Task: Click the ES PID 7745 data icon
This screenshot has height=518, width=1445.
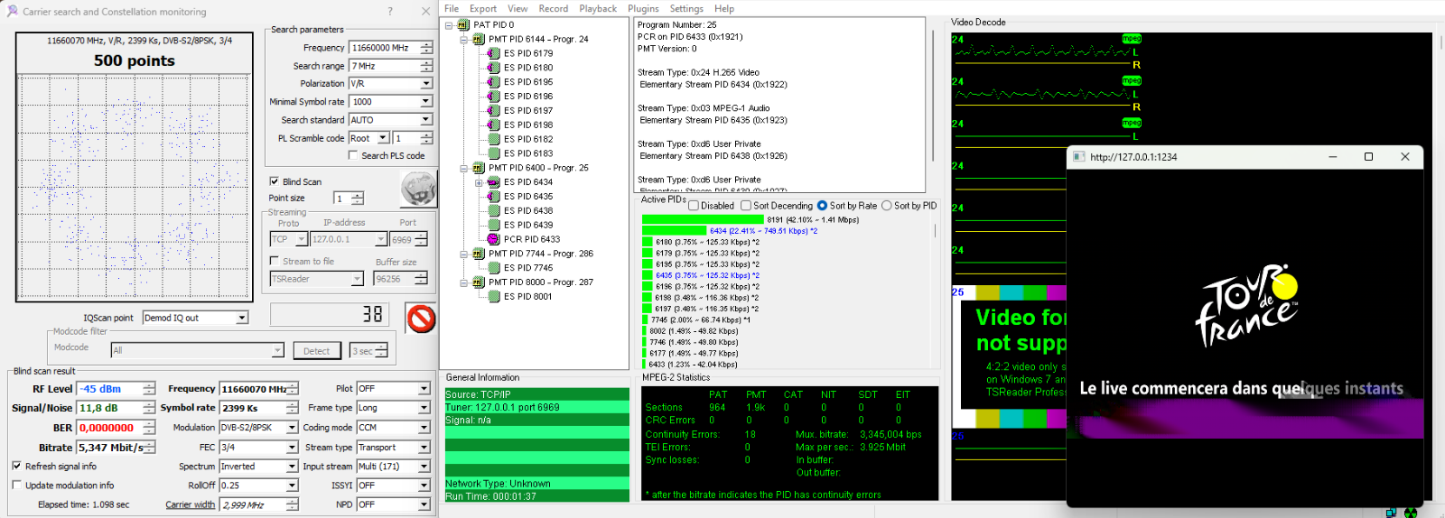Action: [493, 268]
